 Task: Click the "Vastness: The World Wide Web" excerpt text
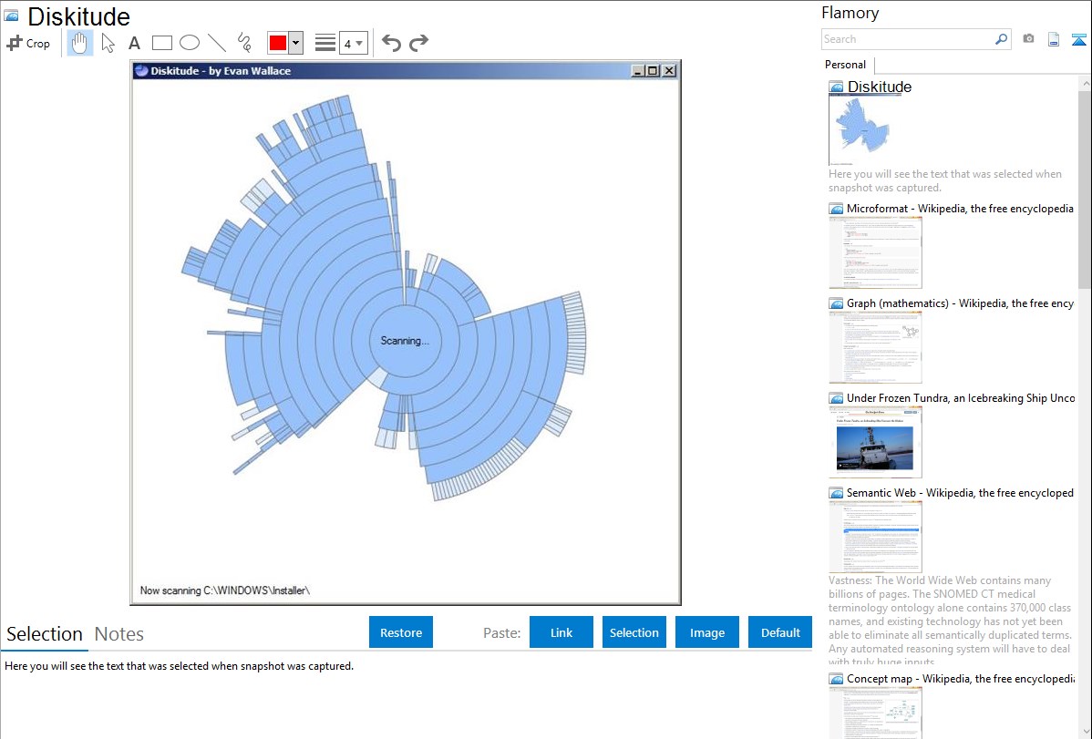click(950, 621)
